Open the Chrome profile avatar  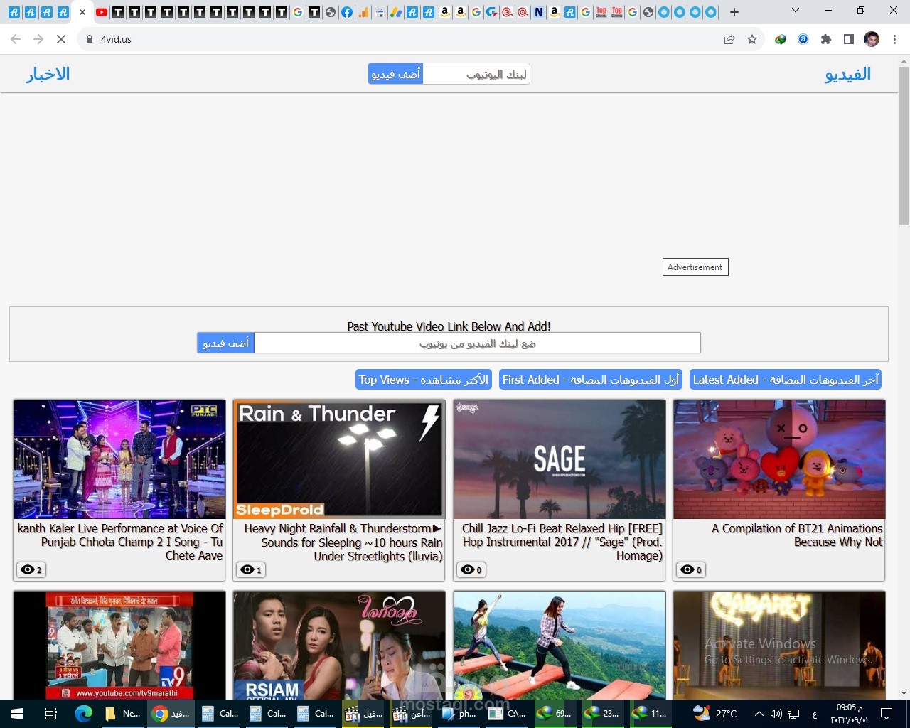[872, 39]
